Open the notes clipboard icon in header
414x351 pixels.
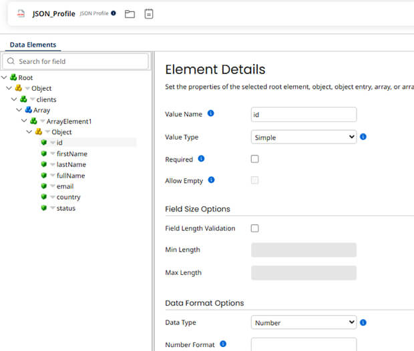pyautogui.click(x=149, y=13)
